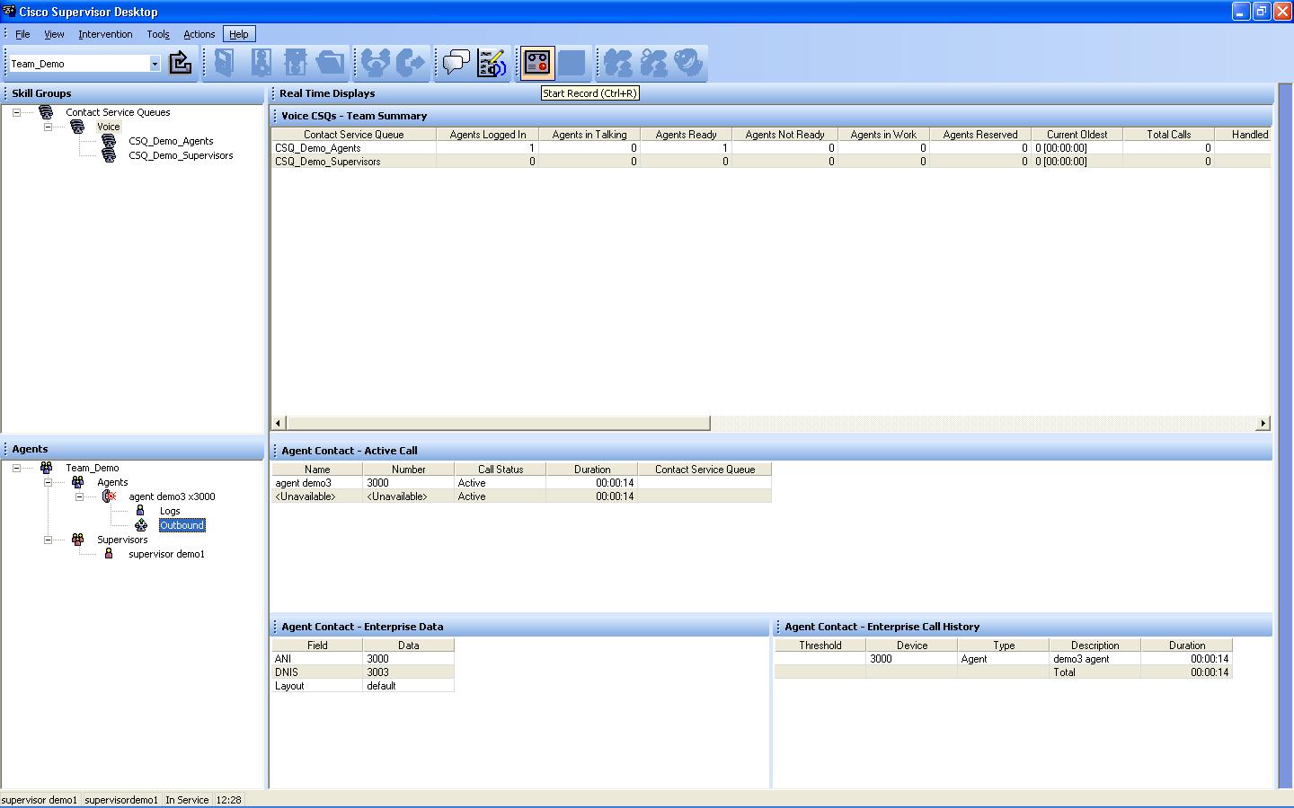Open the Help menu
Viewport: 1294px width, 808px height.
(239, 34)
